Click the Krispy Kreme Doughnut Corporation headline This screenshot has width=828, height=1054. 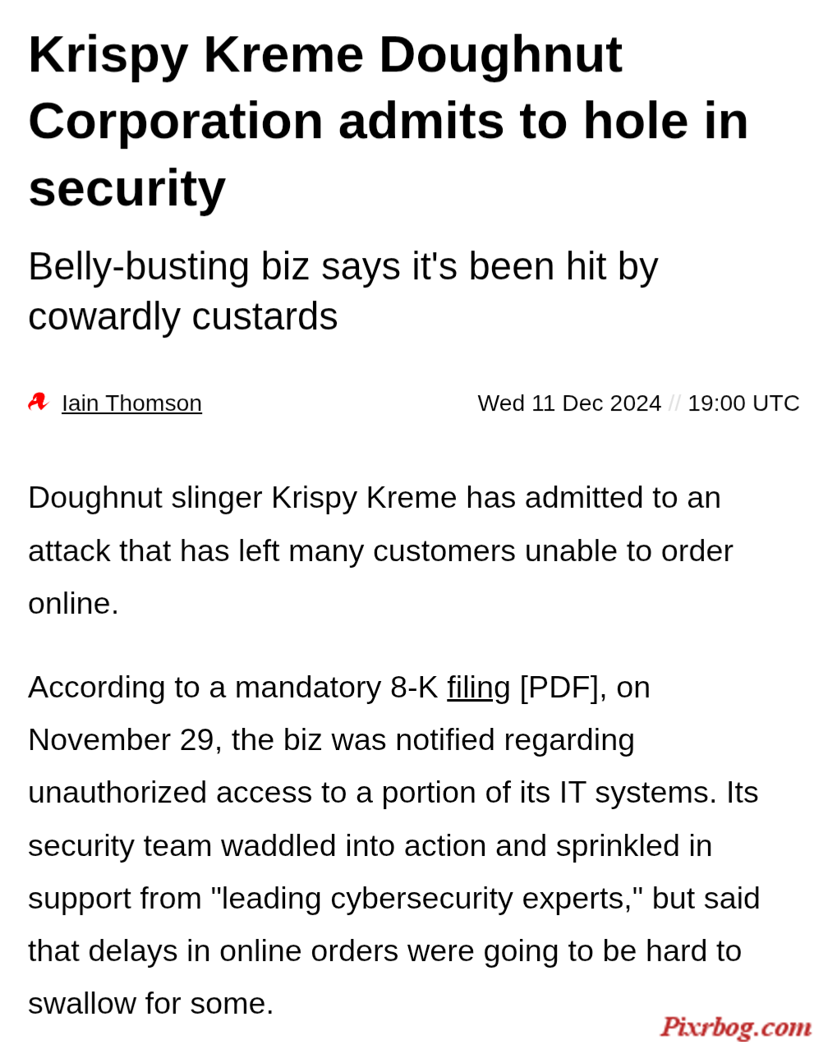click(389, 121)
